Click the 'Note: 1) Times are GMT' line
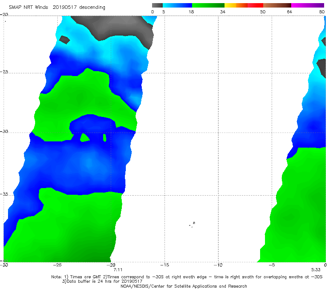329x289 pixels. pos(187,277)
